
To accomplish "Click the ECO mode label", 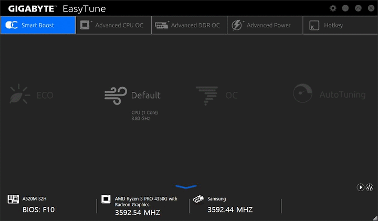I will 45,96.
